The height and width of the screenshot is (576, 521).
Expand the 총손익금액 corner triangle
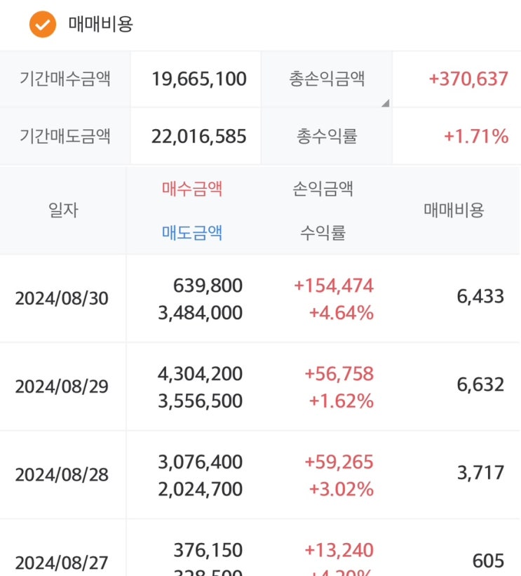[384, 103]
